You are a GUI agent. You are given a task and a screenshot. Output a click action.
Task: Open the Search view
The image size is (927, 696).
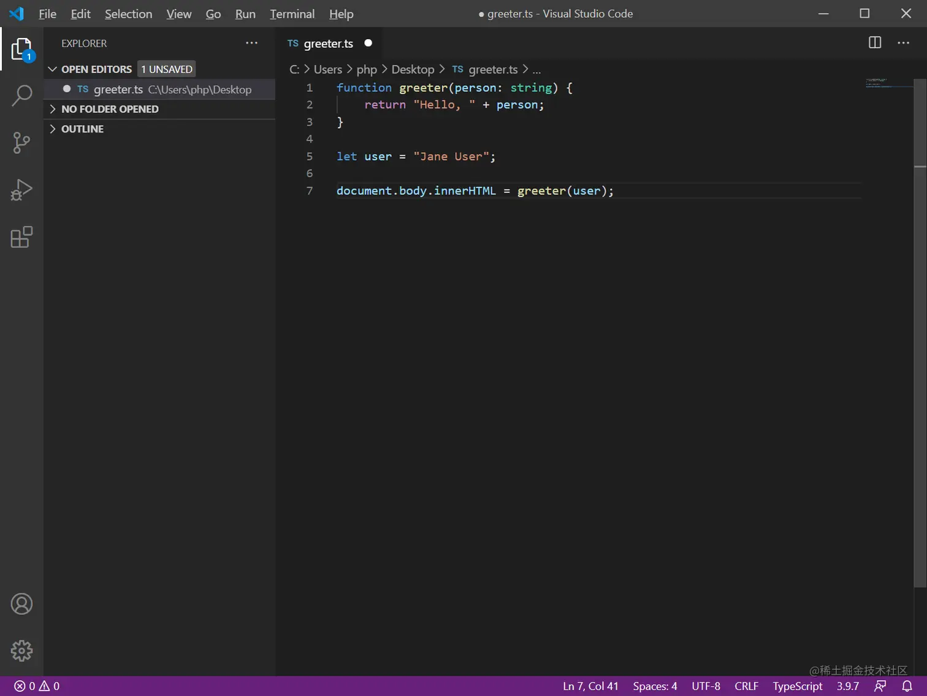pyautogui.click(x=21, y=96)
